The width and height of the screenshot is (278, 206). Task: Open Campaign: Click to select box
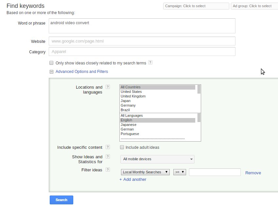pyautogui.click(x=196, y=6)
